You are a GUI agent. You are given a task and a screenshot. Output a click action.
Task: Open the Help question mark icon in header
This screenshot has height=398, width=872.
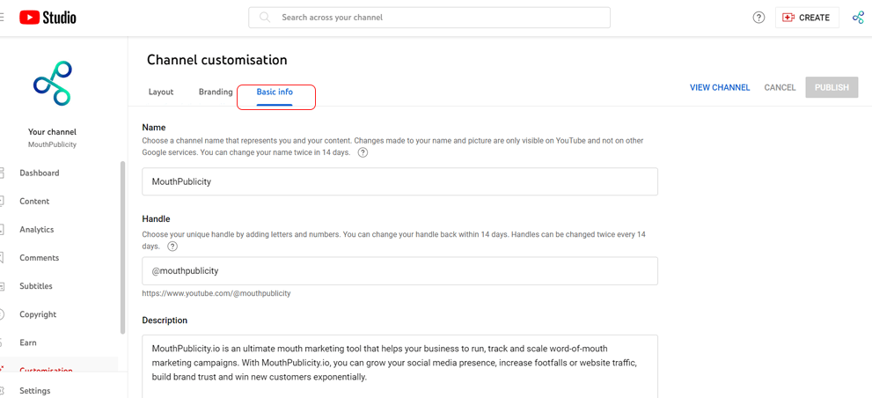(758, 18)
